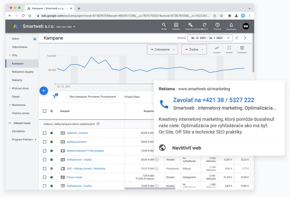290x197 pixels.
Task: Check the Vyhľadávanie - Značka bottom checkbox
Action: (x=45, y=186)
